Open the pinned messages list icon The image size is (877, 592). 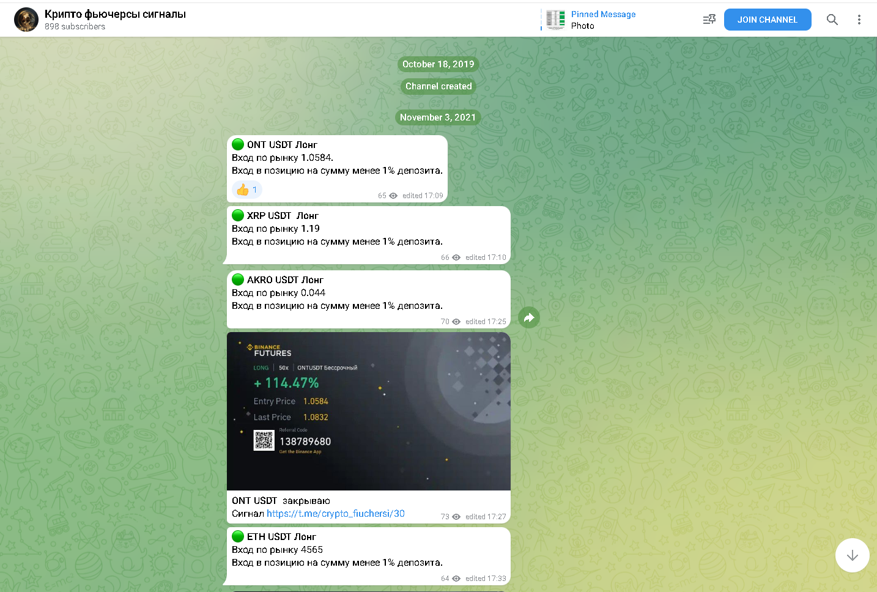[709, 20]
